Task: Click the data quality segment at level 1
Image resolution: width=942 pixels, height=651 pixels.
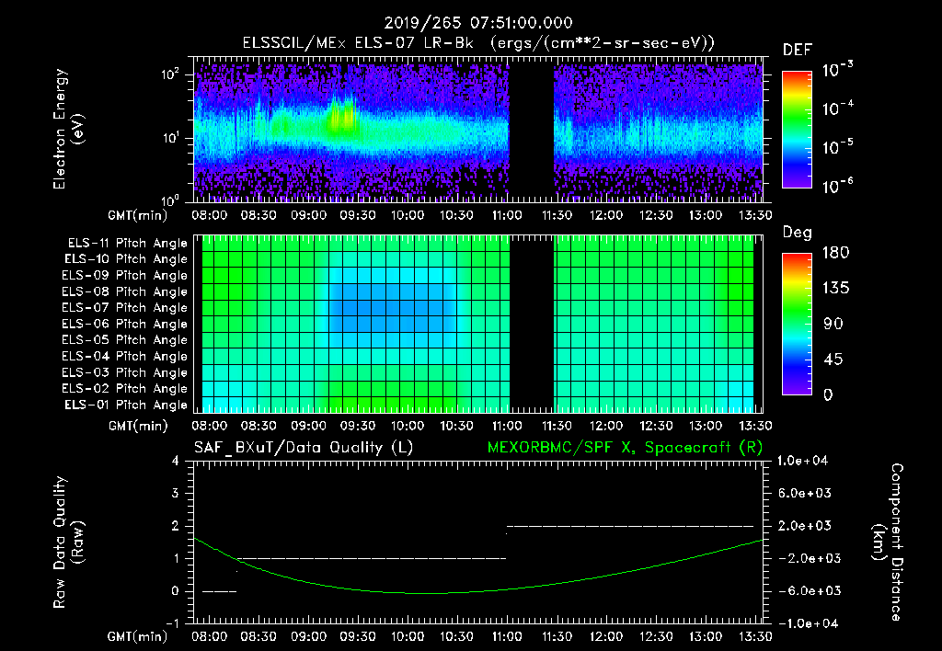Action: pos(372,558)
